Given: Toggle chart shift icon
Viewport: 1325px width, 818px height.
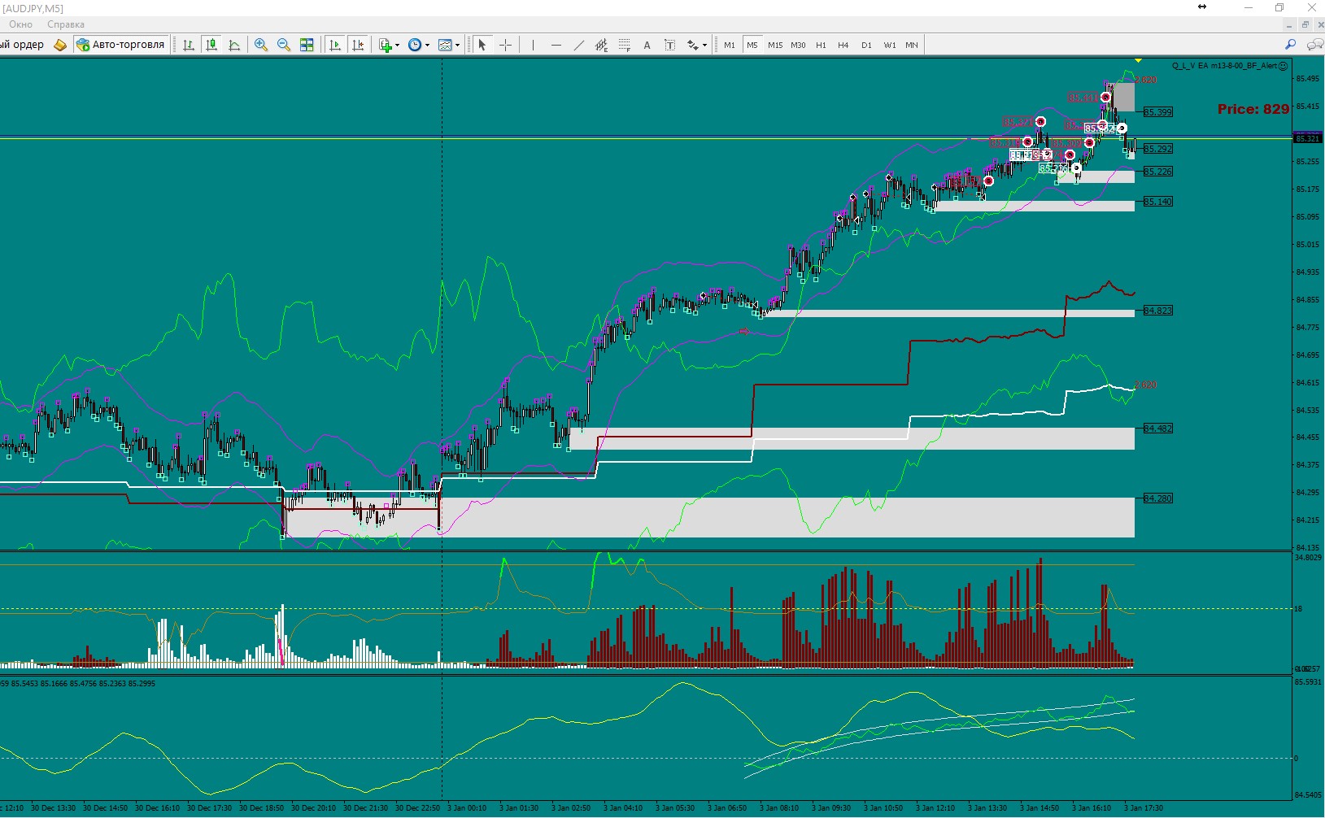Looking at the screenshot, I should coord(358,45).
